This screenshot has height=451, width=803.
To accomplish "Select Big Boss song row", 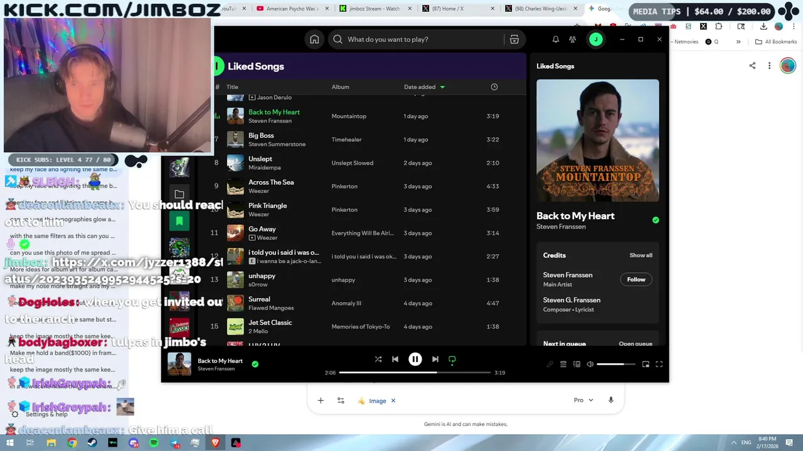I will pos(369,140).
